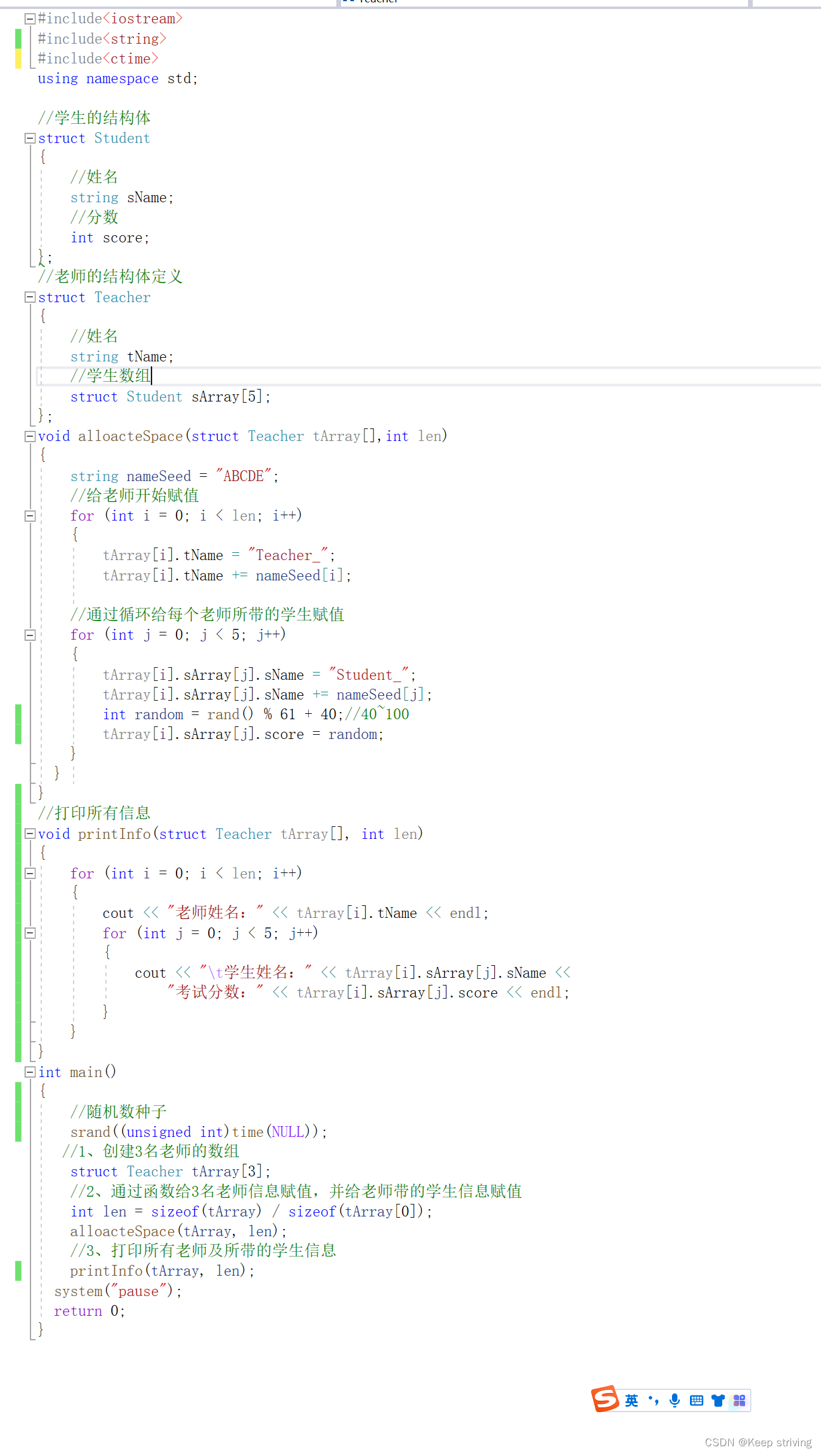Collapse the for-i loop in printInfo

click(x=29, y=874)
